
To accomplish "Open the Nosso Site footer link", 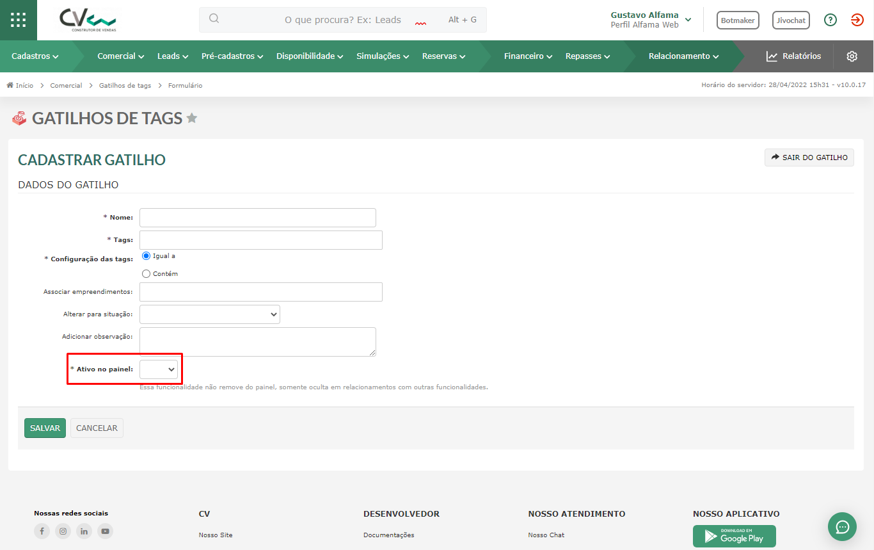I will (x=216, y=535).
